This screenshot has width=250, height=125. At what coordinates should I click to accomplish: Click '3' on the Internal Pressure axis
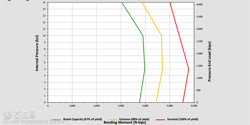coord(45,82)
